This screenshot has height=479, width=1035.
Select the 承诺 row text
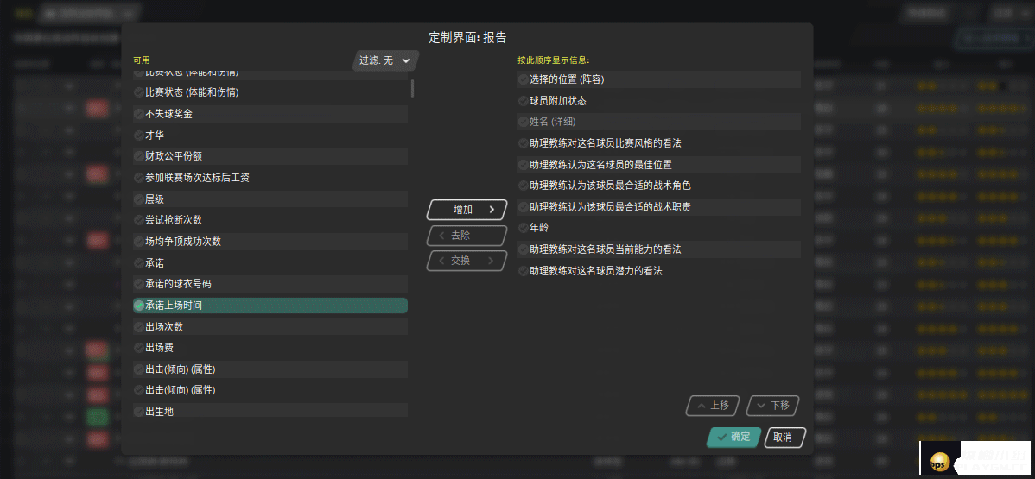[x=155, y=263]
